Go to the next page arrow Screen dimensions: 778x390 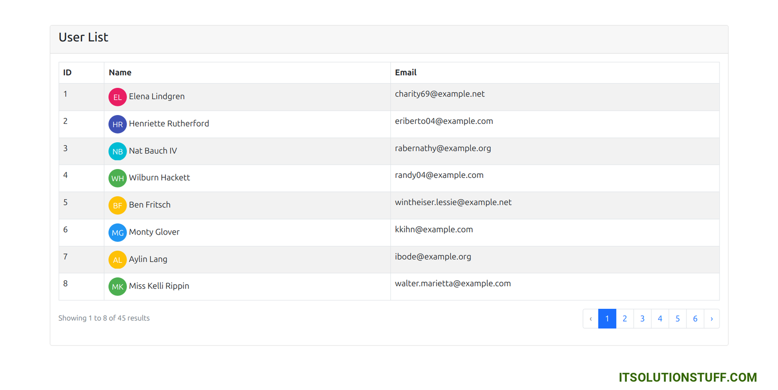(711, 319)
